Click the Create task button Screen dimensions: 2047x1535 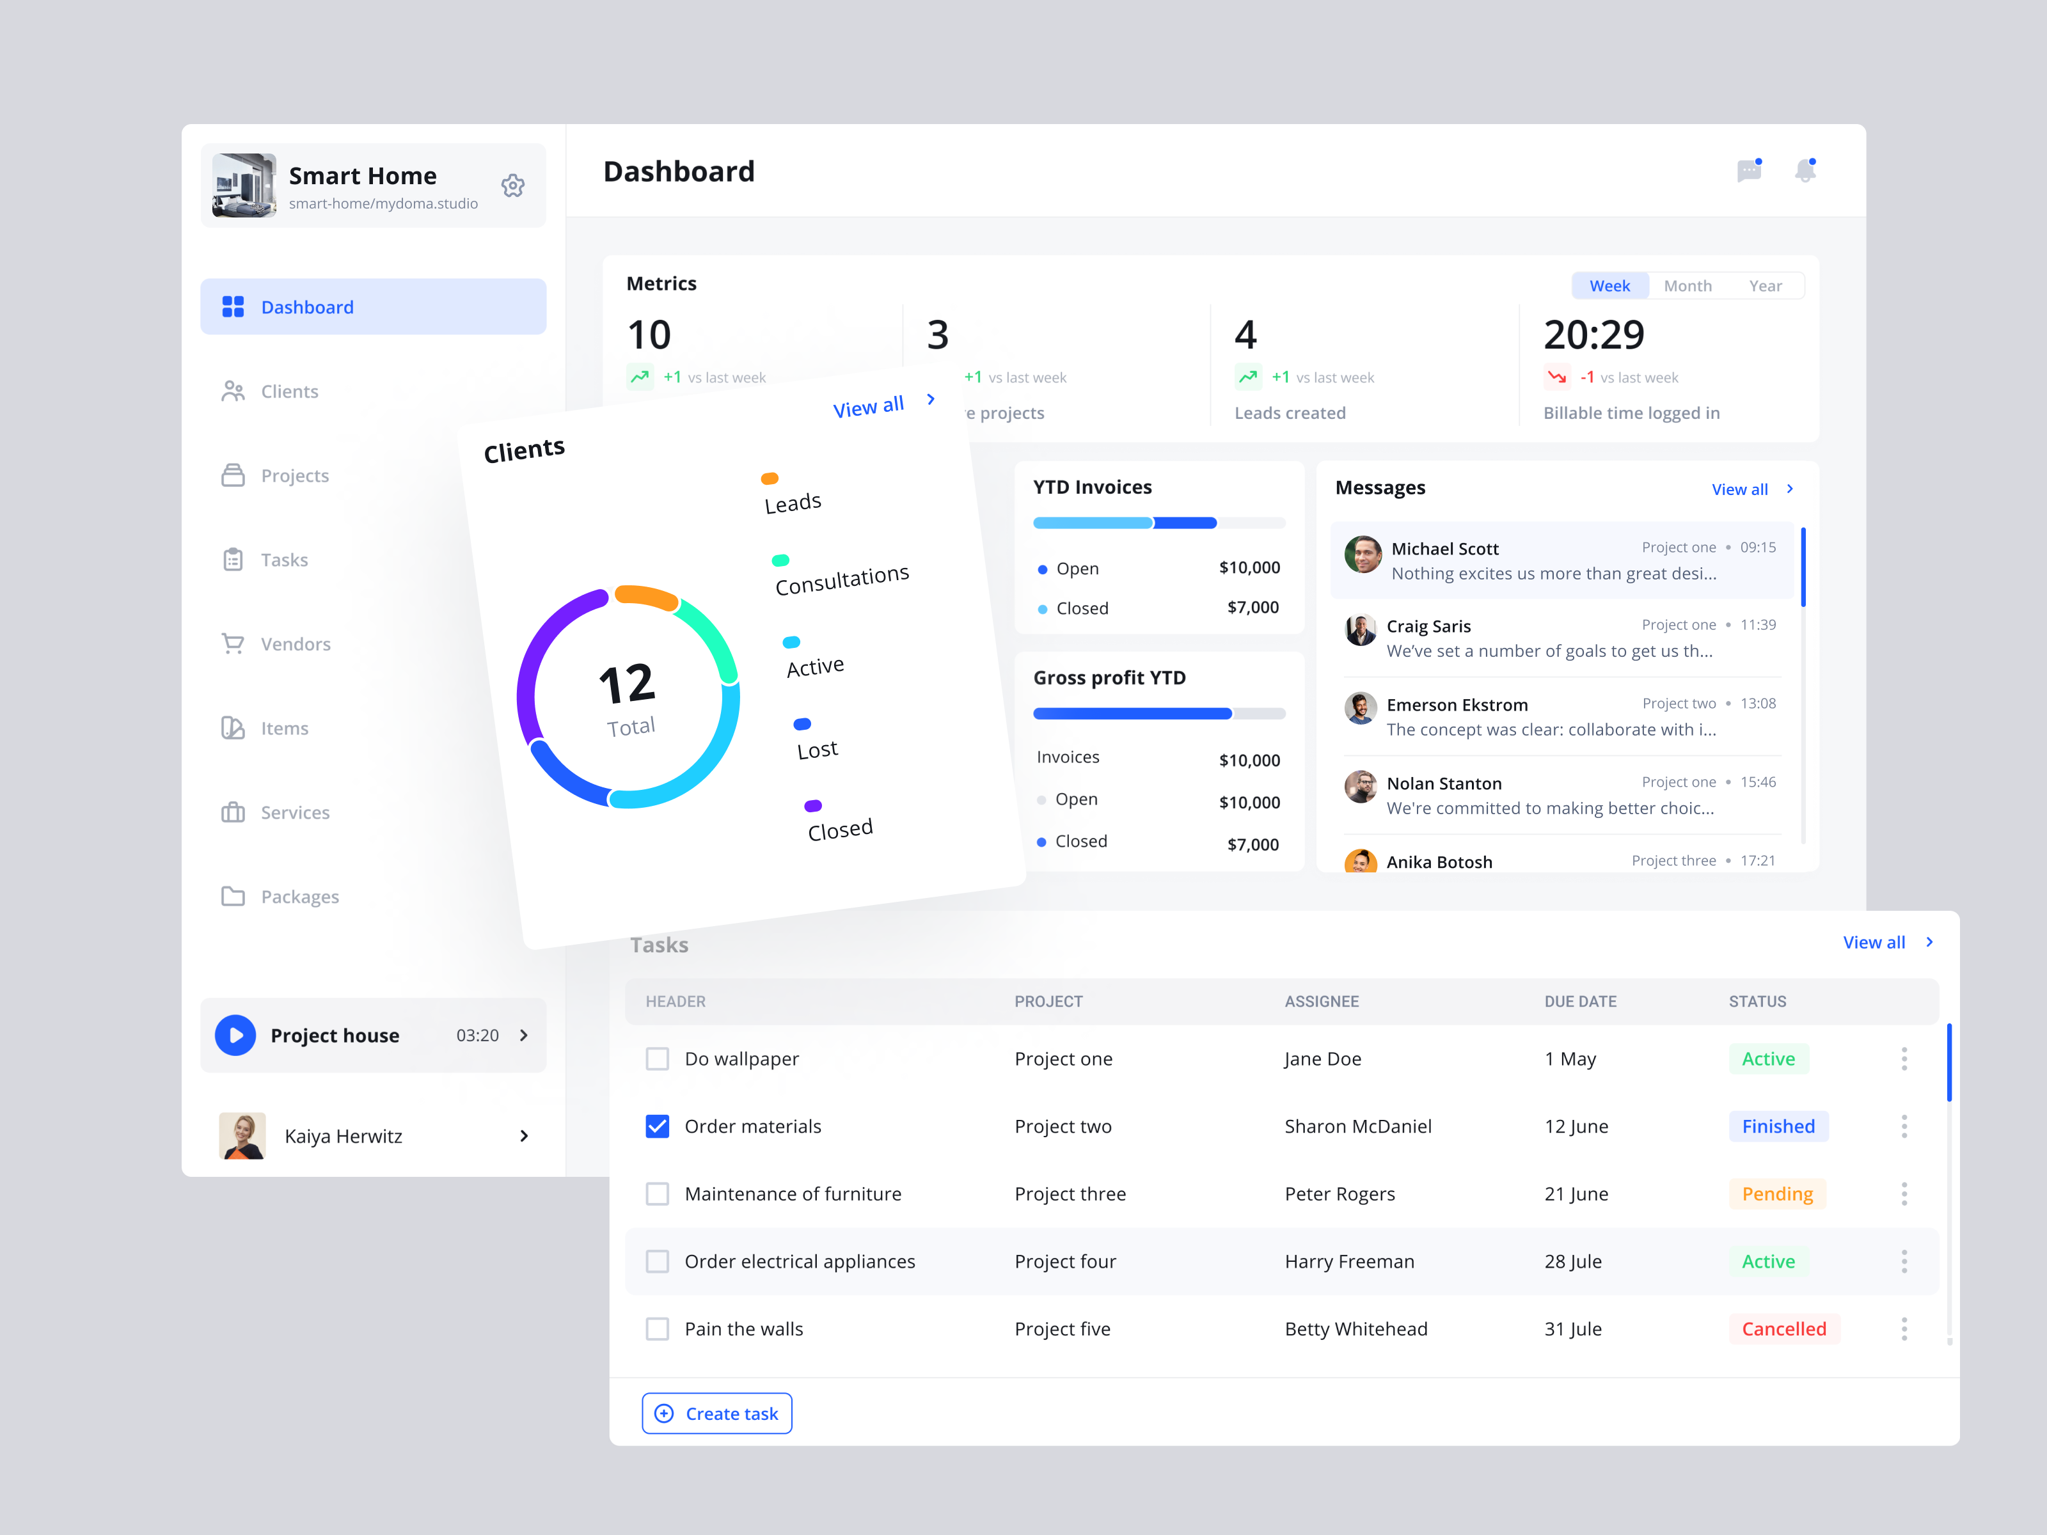[x=717, y=1413]
